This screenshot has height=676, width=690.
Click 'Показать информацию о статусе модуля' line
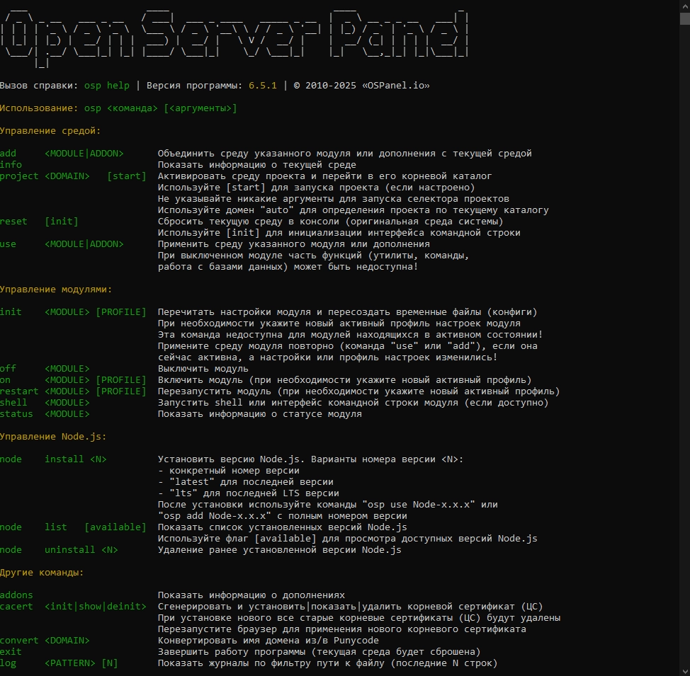259,414
